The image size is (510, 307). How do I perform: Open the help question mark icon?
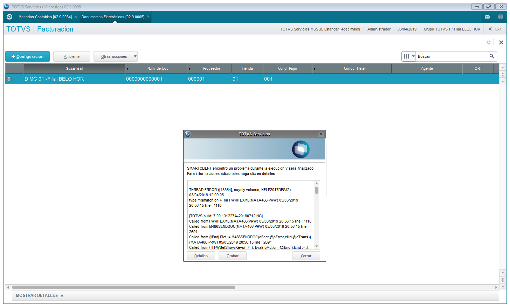[x=501, y=17]
